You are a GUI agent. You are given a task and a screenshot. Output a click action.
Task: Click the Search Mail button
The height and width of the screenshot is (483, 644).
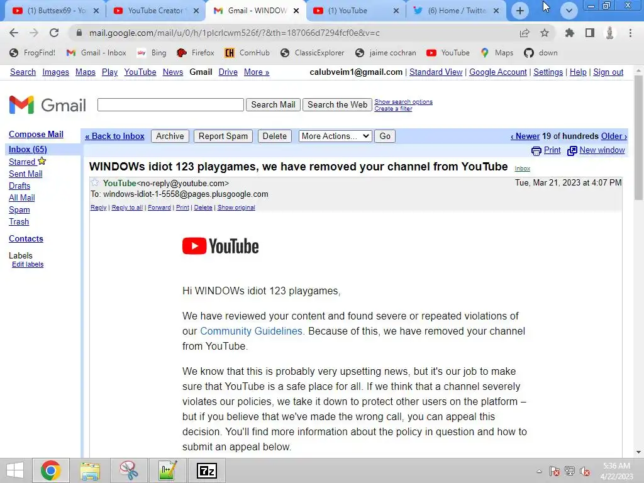coord(273,105)
